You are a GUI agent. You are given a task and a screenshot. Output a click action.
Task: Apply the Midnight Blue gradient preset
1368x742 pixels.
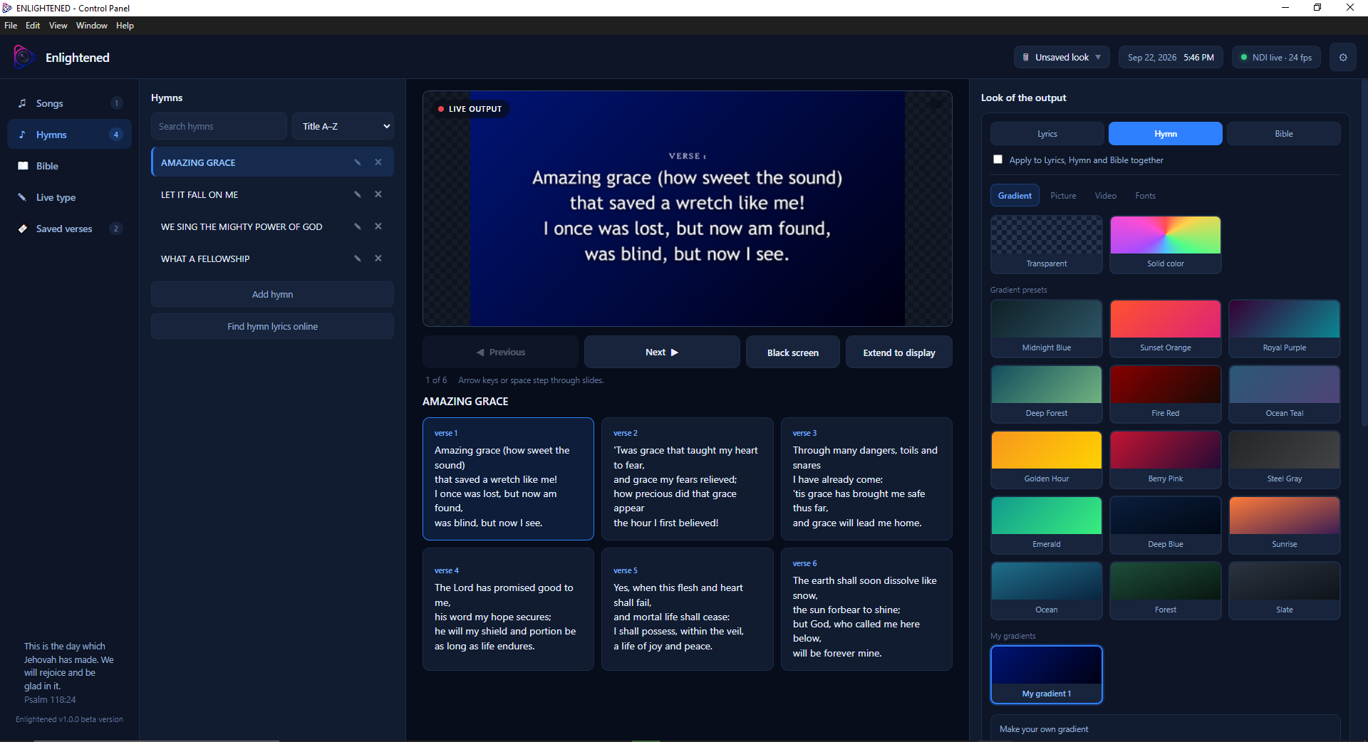1047,328
